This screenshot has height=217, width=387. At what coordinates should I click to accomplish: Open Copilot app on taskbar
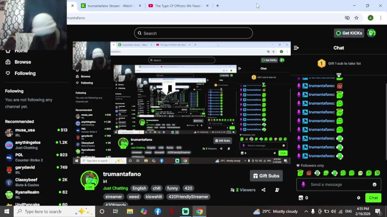tap(144, 212)
